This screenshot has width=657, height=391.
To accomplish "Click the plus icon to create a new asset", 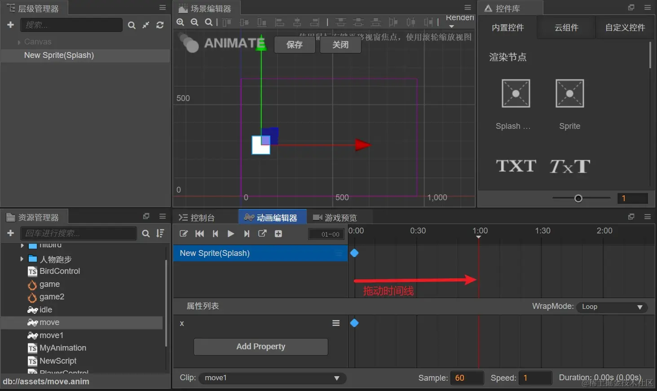I will 11,233.
